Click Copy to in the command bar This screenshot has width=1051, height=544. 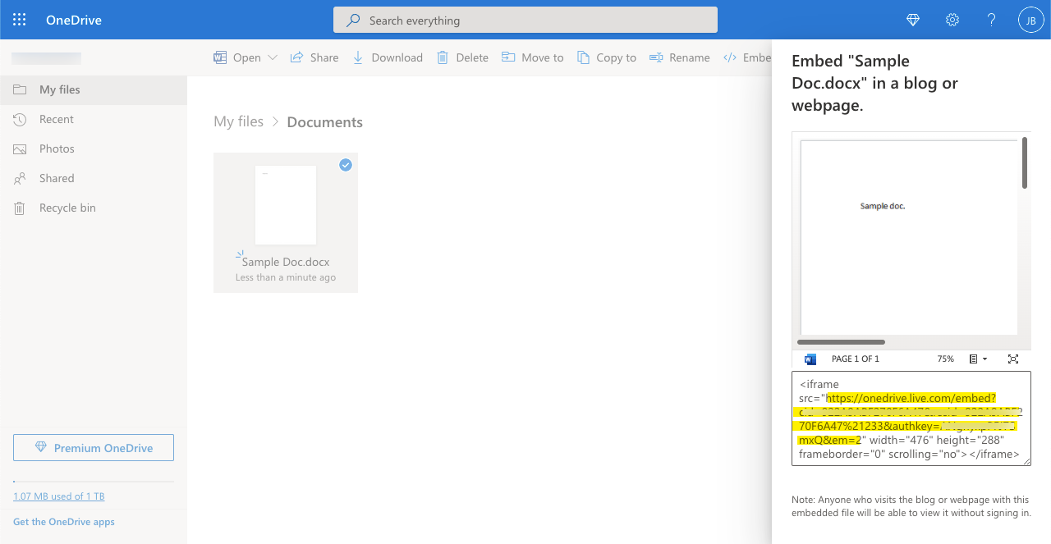click(607, 57)
